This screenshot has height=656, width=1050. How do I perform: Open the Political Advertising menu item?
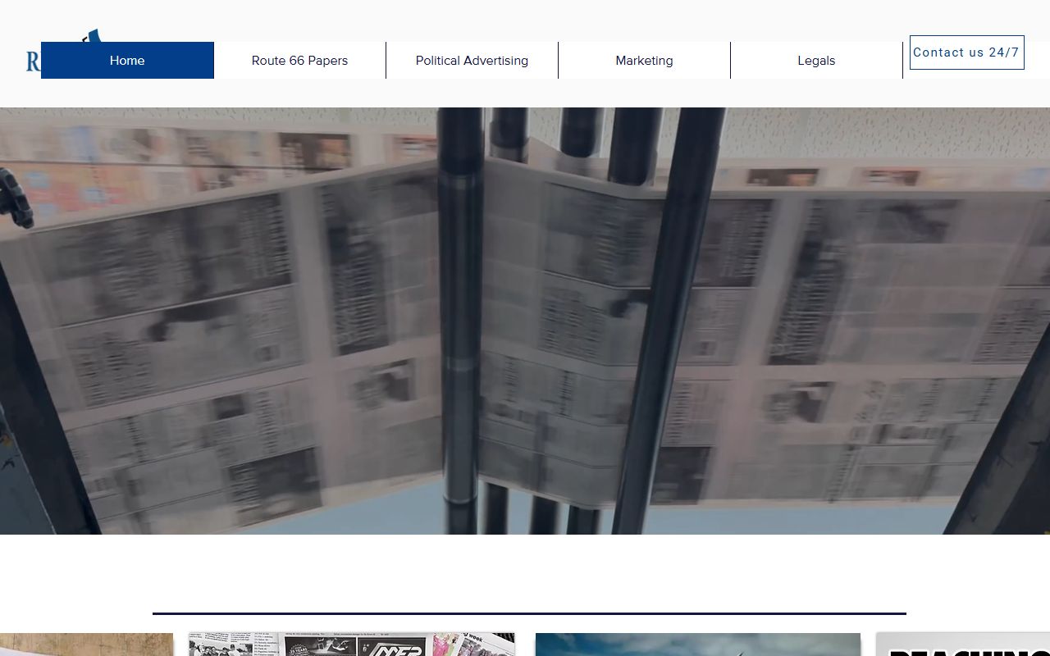click(472, 61)
